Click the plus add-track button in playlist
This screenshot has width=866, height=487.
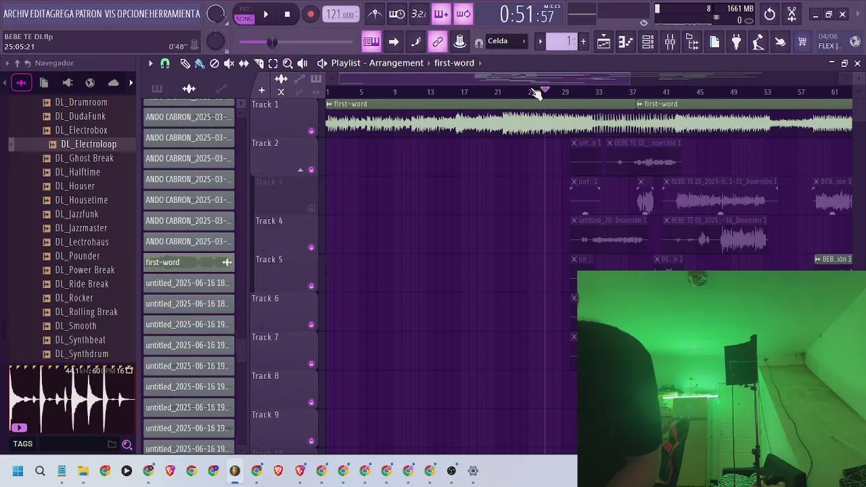point(262,91)
